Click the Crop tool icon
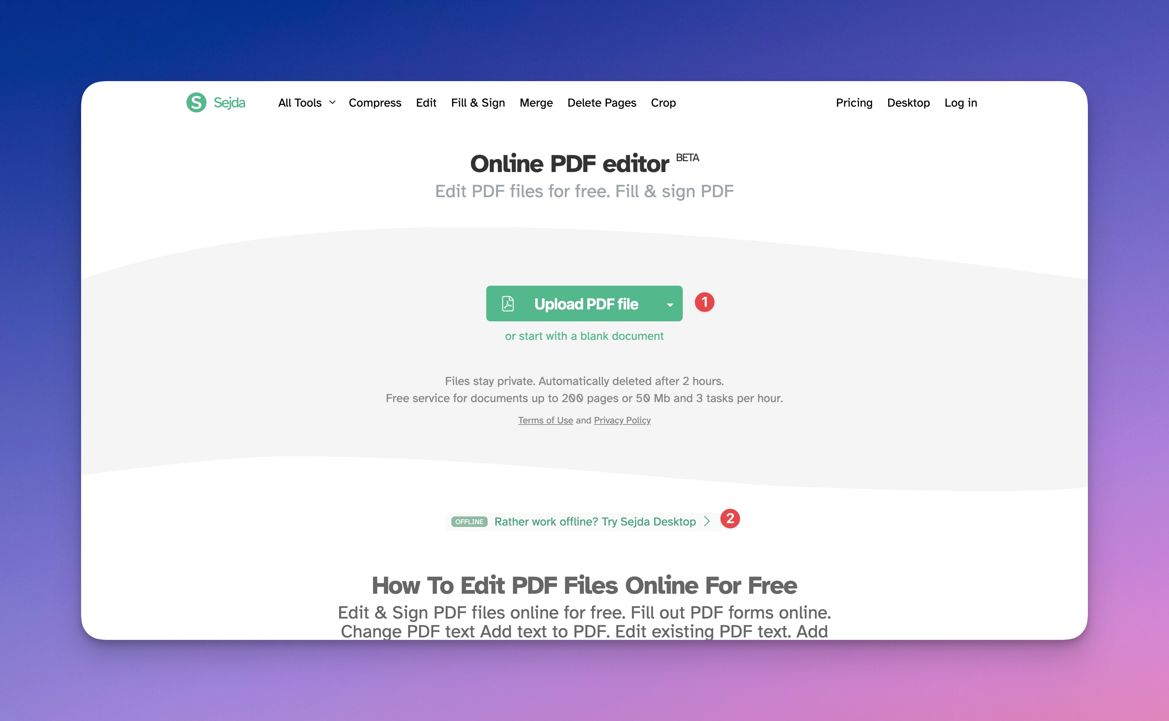The height and width of the screenshot is (721, 1169). [664, 102]
